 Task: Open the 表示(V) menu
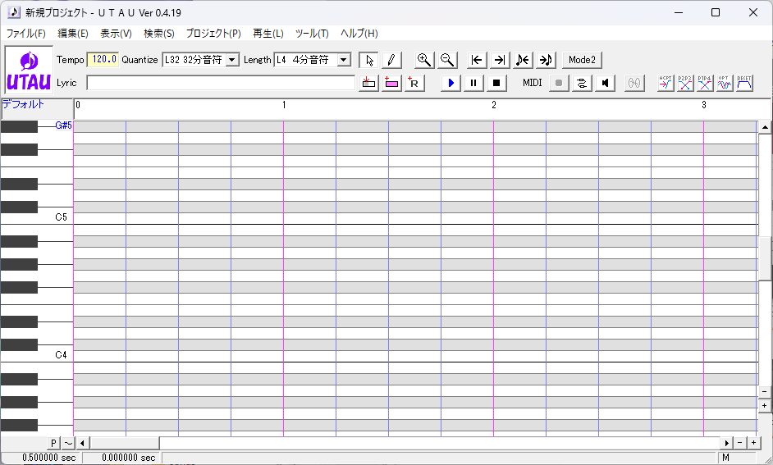click(x=117, y=33)
